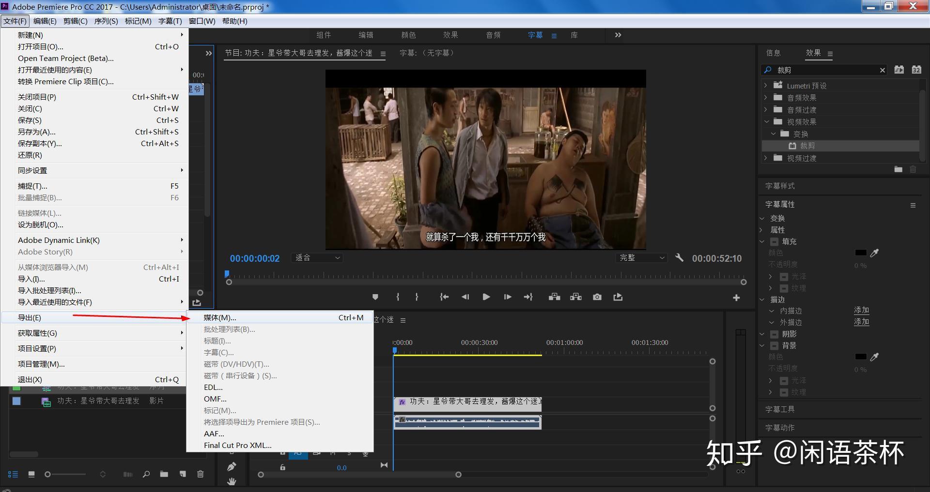Click the Mark In brace button
The height and width of the screenshot is (492, 930).
coord(398,297)
